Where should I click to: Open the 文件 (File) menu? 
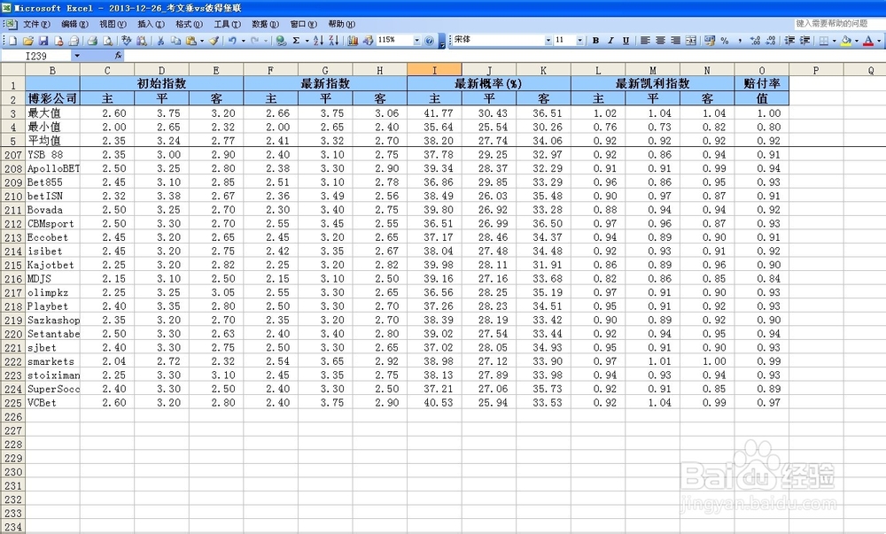pos(36,24)
